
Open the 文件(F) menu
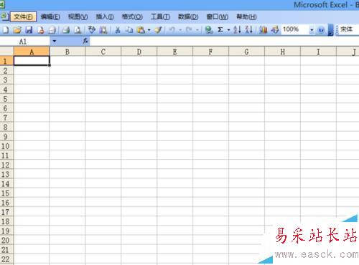[23, 16]
